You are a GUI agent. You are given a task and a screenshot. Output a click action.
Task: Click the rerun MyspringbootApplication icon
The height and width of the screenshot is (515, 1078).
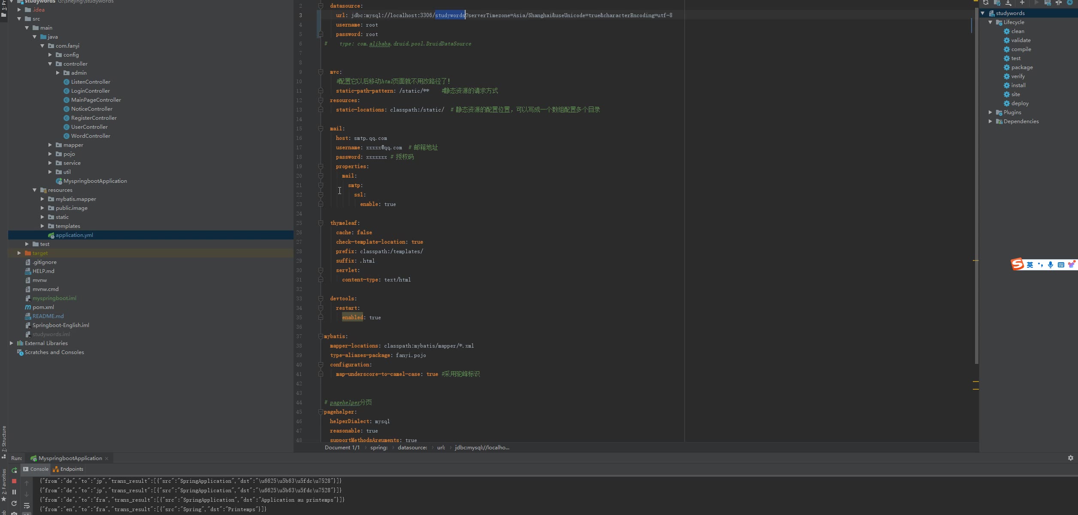coord(14,470)
